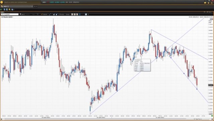Click the last small toolbar arrow icon

88,14
